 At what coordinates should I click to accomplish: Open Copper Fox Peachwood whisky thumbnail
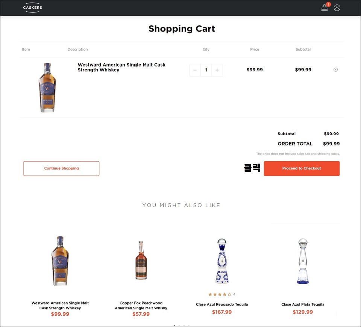[x=141, y=260]
